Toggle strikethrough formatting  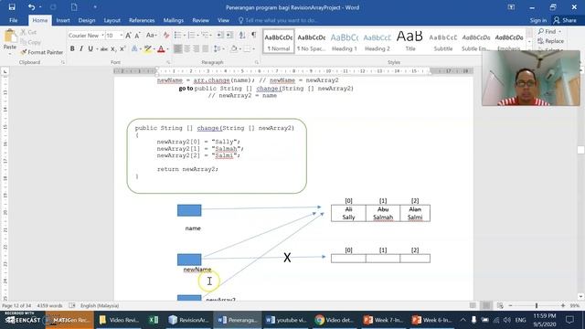(x=103, y=48)
